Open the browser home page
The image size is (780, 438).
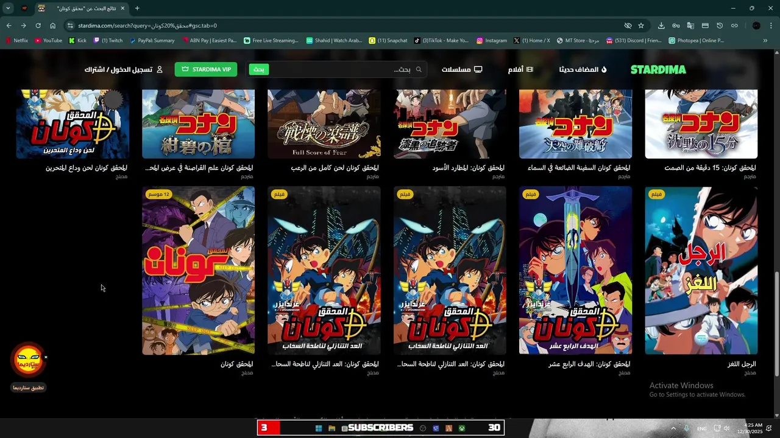[52, 26]
